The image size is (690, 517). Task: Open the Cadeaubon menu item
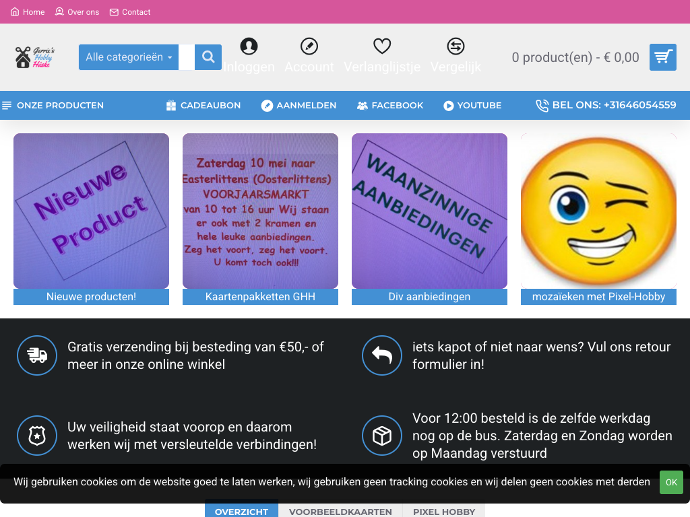coord(203,106)
